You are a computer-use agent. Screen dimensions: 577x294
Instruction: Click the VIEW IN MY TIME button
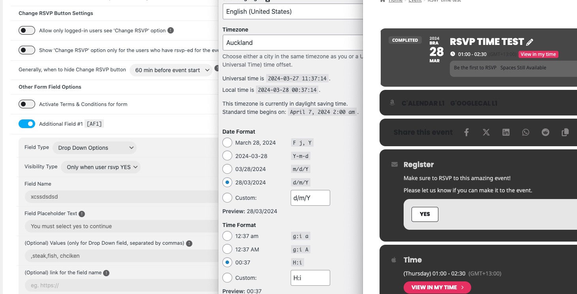pos(437,287)
